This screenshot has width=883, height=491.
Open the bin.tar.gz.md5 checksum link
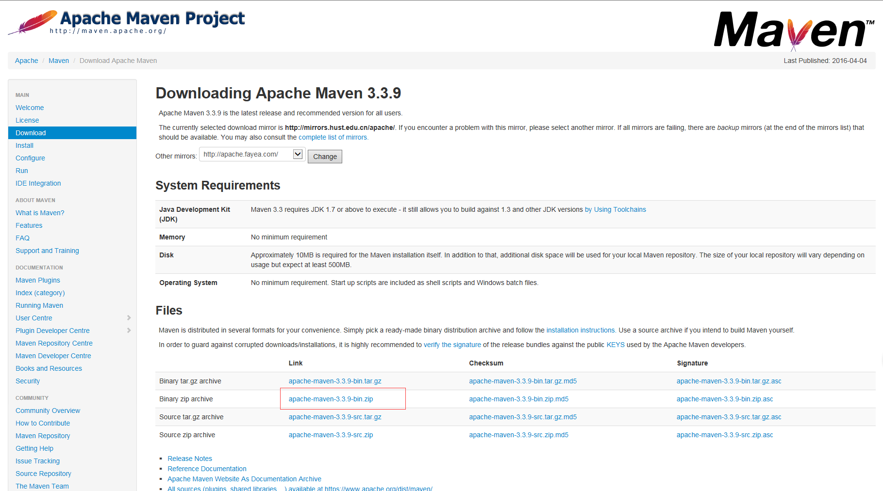pyautogui.click(x=523, y=381)
